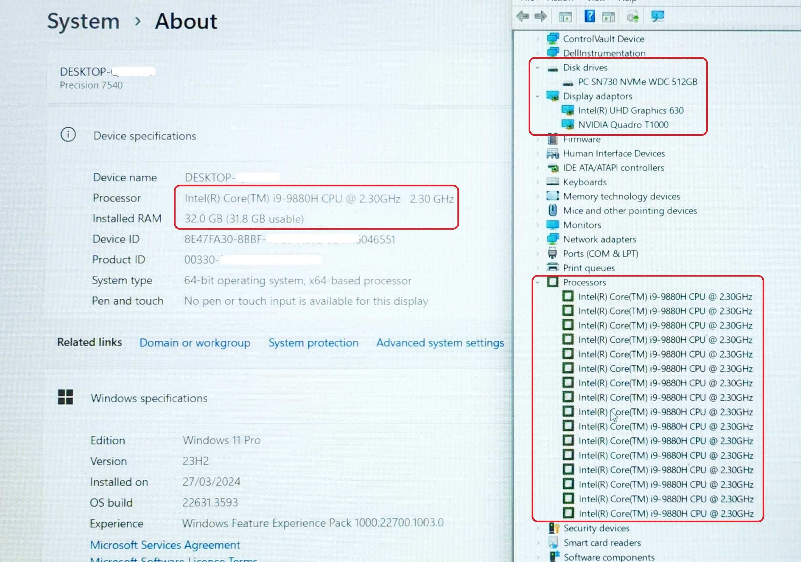Expand the Network adapters category
801x562 pixels.
click(538, 239)
